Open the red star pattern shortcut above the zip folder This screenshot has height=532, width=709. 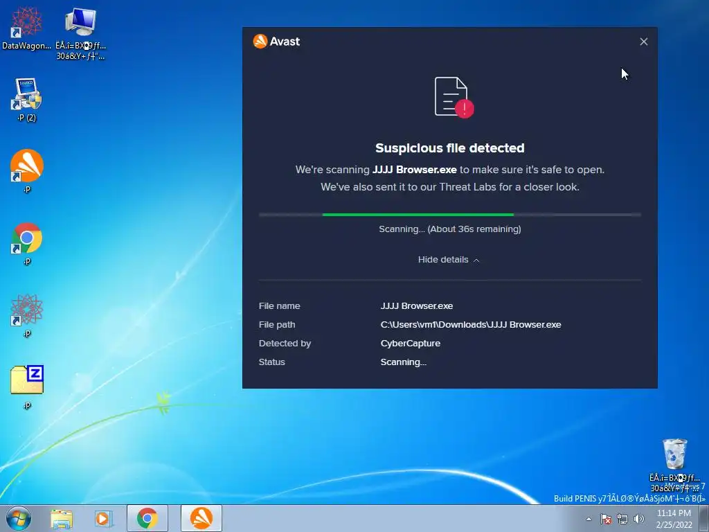[27, 316]
